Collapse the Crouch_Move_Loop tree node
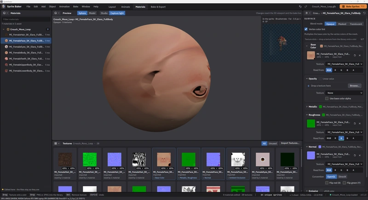 pyautogui.click(x=4, y=29)
